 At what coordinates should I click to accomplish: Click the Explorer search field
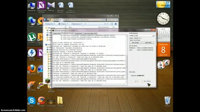[x=112, y=20]
